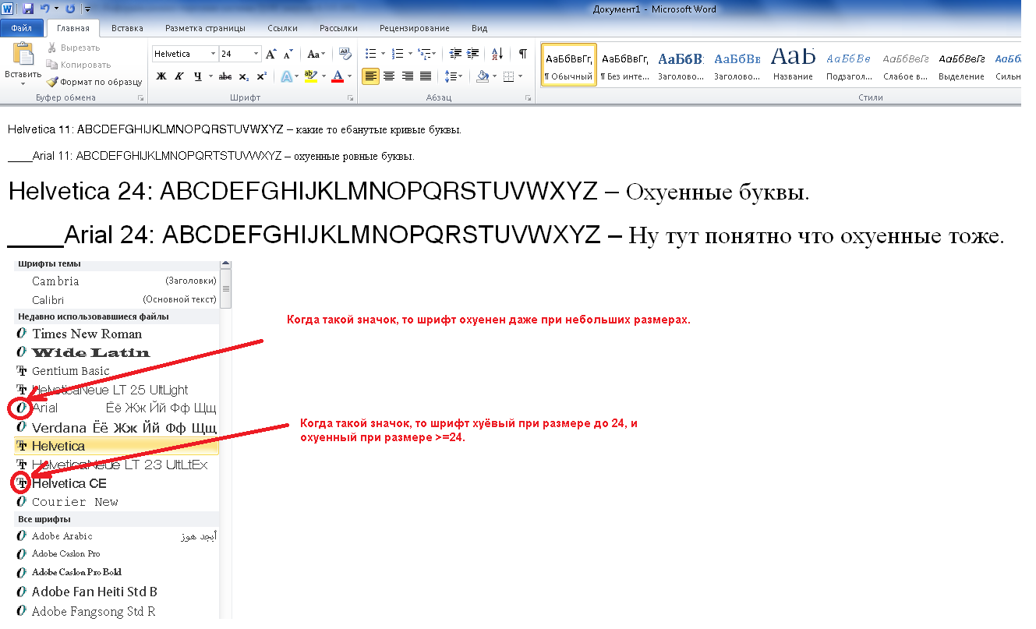Center align text
This screenshot has height=629, width=1036.
388,76
